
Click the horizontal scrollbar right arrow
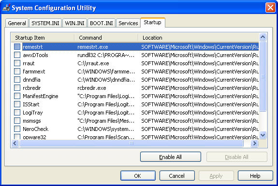tap(255, 143)
